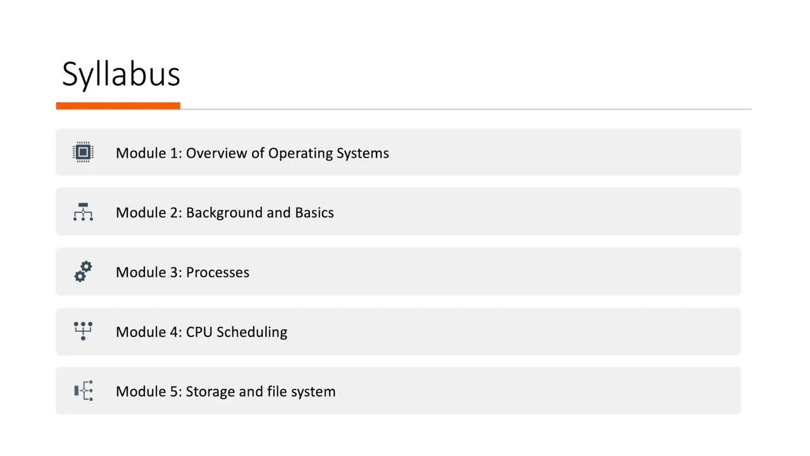
Task: Click the processor chip icon beside Module 1
Action: (x=83, y=153)
